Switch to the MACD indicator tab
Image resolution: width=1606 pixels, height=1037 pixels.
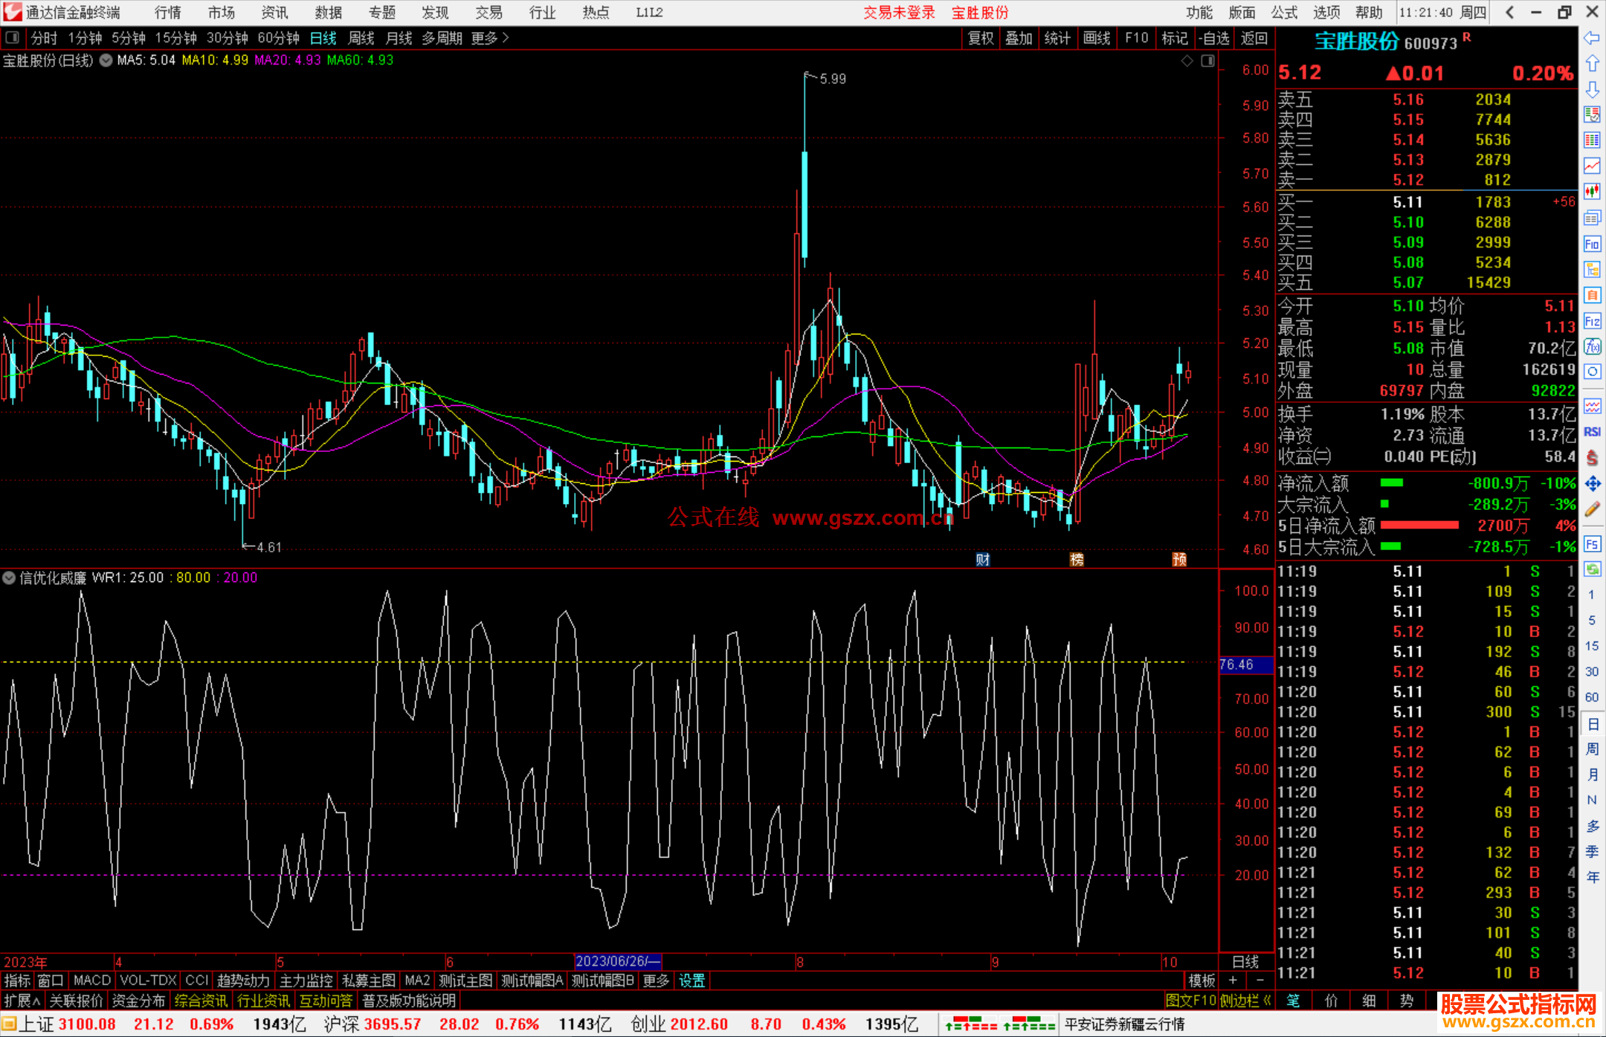tap(91, 981)
